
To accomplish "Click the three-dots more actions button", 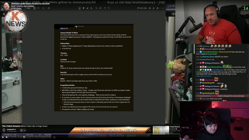I will tap(149, 130).
